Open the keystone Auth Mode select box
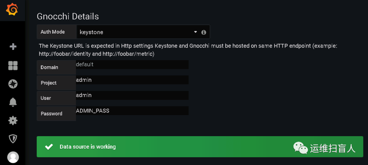 [136, 32]
